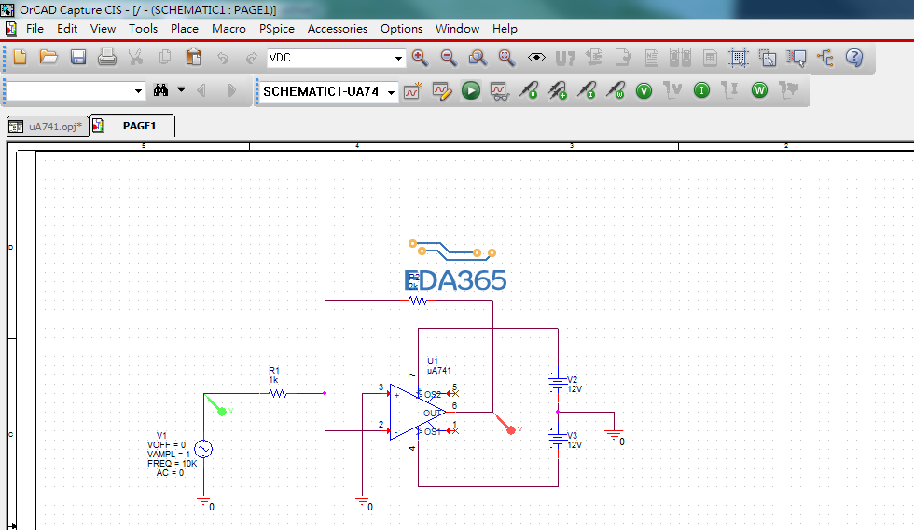Switch to the uA741.opj tab
The height and width of the screenshot is (530, 914).
click(48, 127)
